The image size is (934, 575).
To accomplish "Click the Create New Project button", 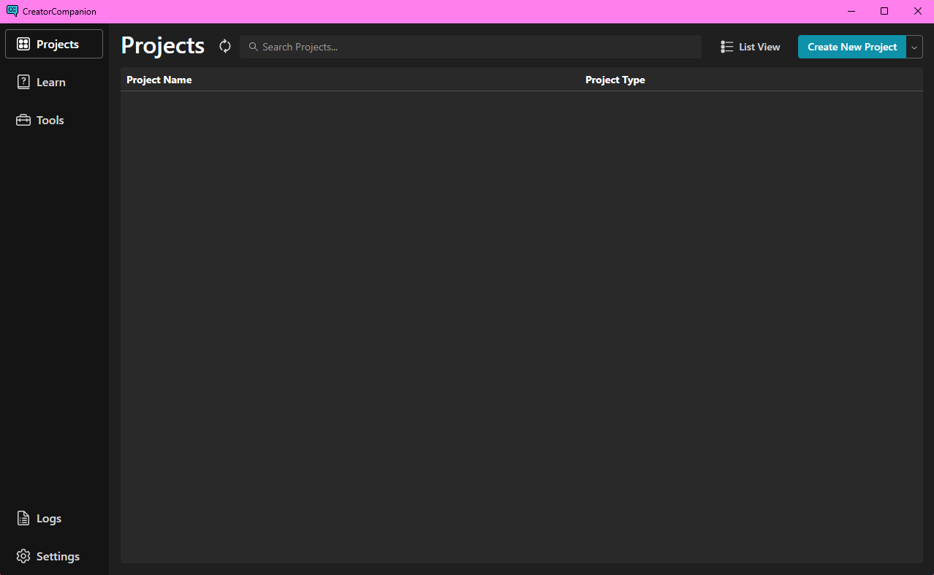I will pyautogui.click(x=852, y=47).
